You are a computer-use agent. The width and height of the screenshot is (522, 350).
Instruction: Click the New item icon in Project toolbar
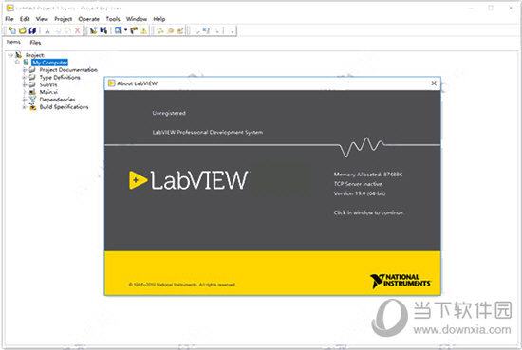pyautogui.click(x=119, y=30)
